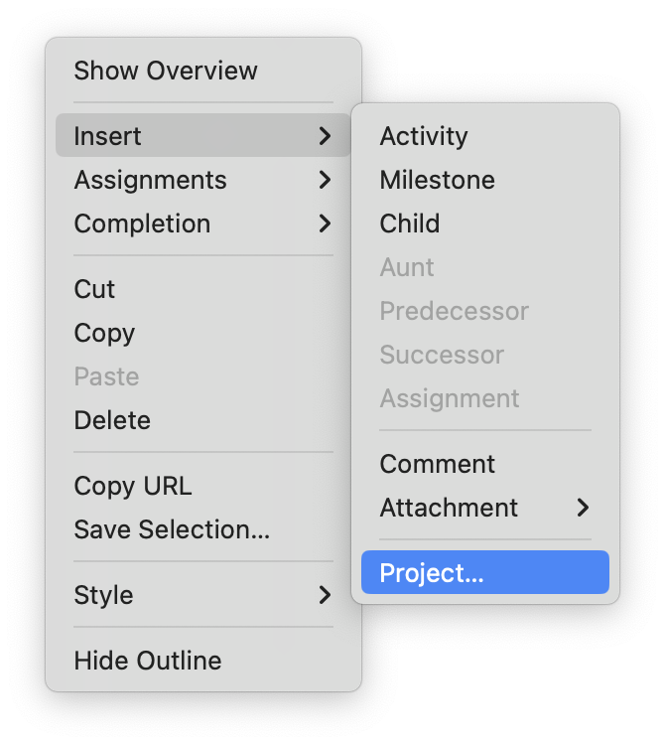Expand the Insert submenu arrow
665x745 pixels.
325,136
